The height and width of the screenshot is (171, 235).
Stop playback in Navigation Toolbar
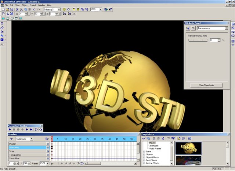14,129
